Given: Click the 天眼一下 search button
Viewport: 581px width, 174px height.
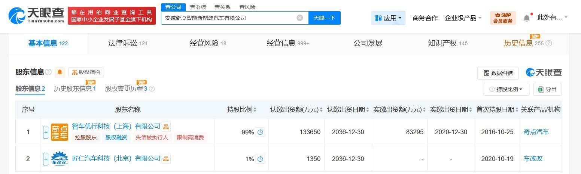Looking at the screenshot, I should coord(325,18).
